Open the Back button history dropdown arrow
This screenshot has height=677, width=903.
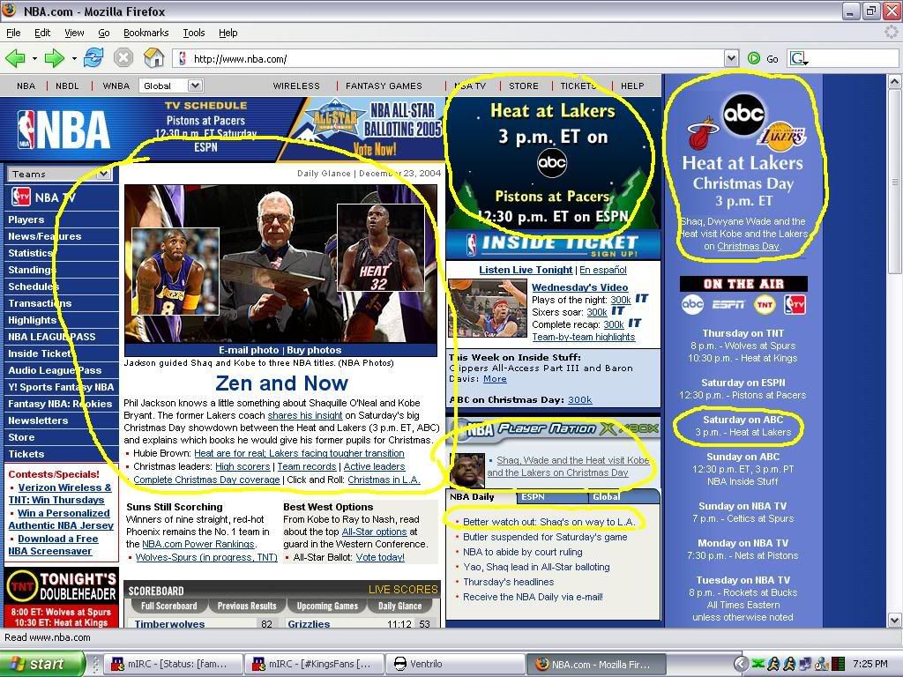click(34, 58)
